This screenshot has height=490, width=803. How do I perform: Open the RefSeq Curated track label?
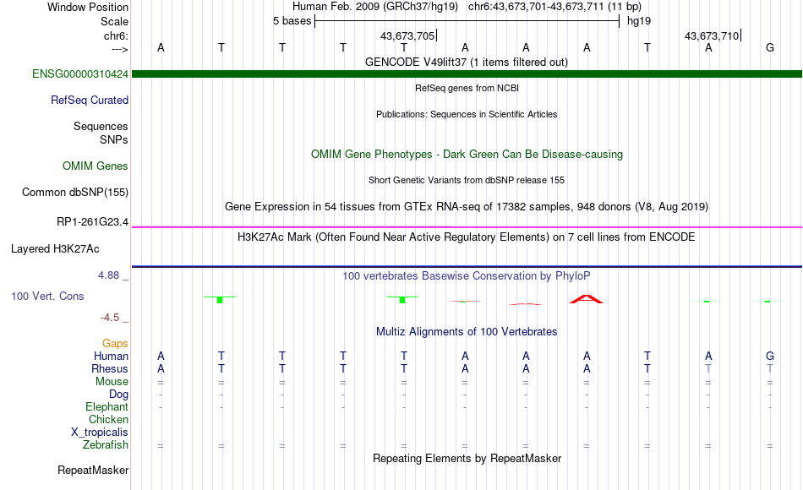click(90, 100)
